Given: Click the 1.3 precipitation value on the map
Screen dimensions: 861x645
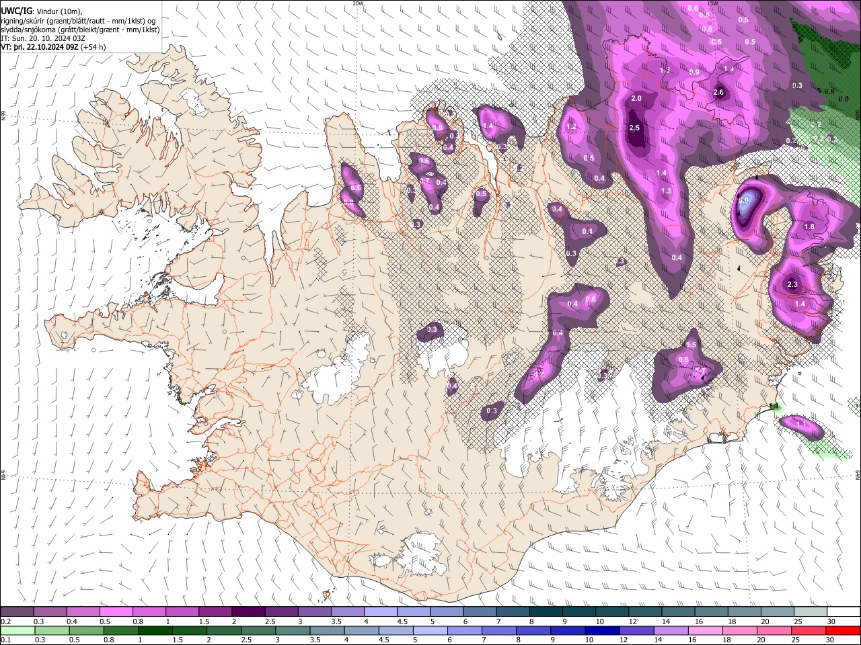Looking at the screenshot, I should pyautogui.click(x=666, y=191).
